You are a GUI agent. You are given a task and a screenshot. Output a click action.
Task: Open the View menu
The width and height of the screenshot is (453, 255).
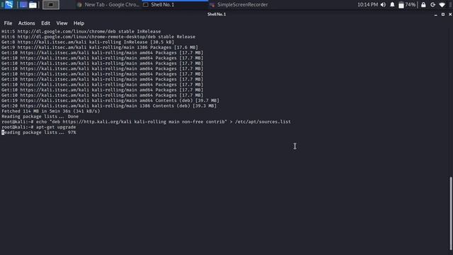point(62,23)
